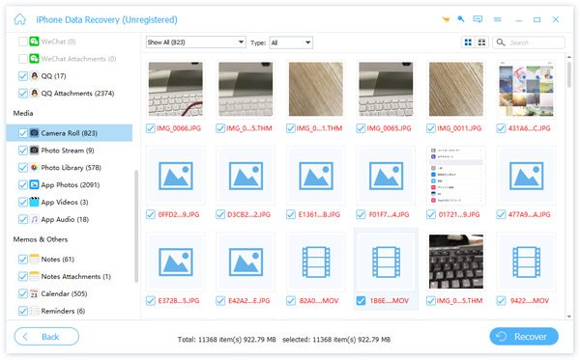This screenshot has height=360, width=580.
Task: Click the Recover button
Action: (524, 337)
